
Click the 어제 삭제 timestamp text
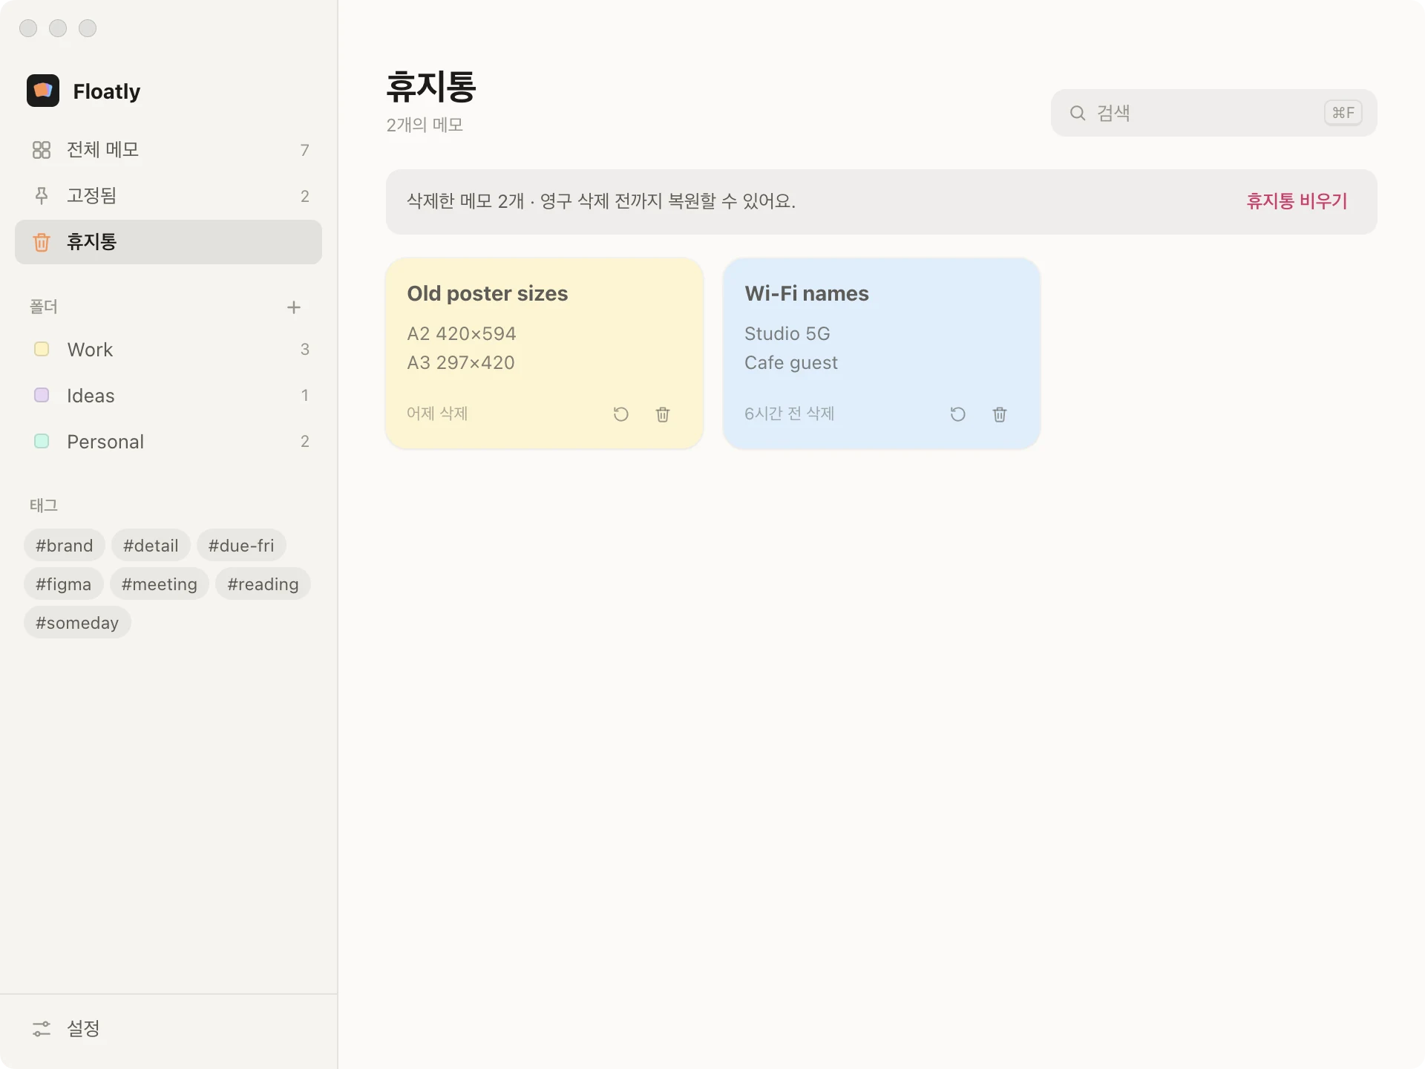(x=437, y=413)
